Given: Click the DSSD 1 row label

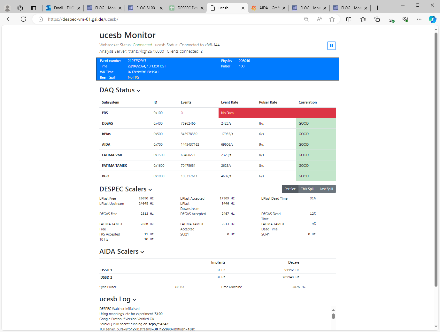Looking at the screenshot, I should (106, 270).
